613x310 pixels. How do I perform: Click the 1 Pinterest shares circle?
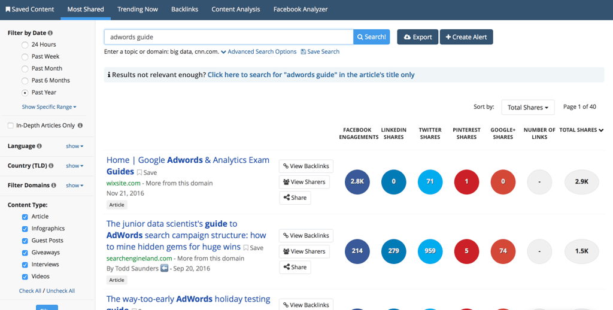click(466, 182)
